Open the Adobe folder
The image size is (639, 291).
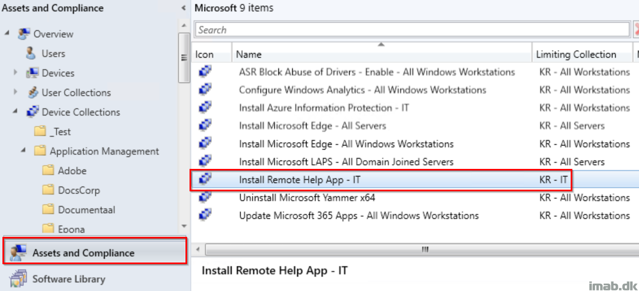coord(72,171)
